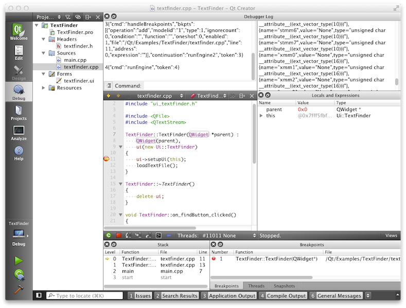
Task: Open the textfinder.cpp document dropdown
Action: pos(160,96)
